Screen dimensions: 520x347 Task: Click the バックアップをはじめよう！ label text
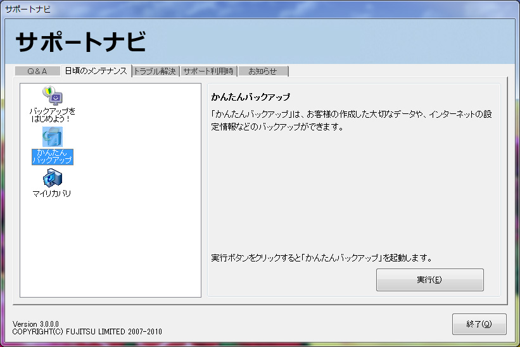coord(53,115)
